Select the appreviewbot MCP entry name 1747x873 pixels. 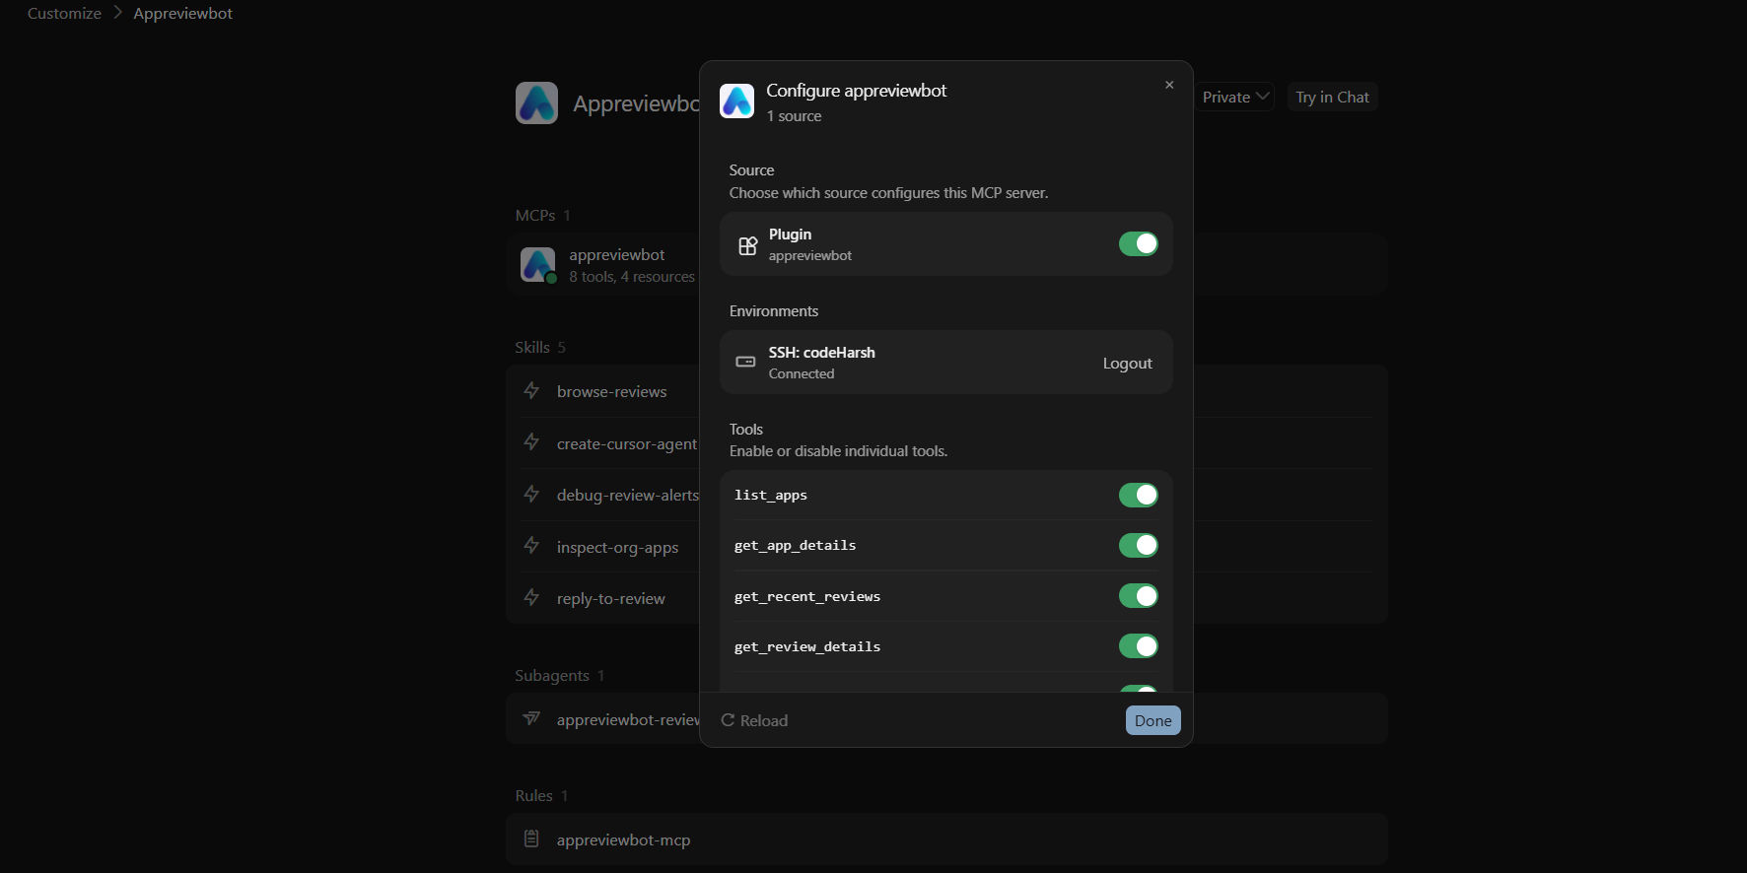(x=616, y=254)
